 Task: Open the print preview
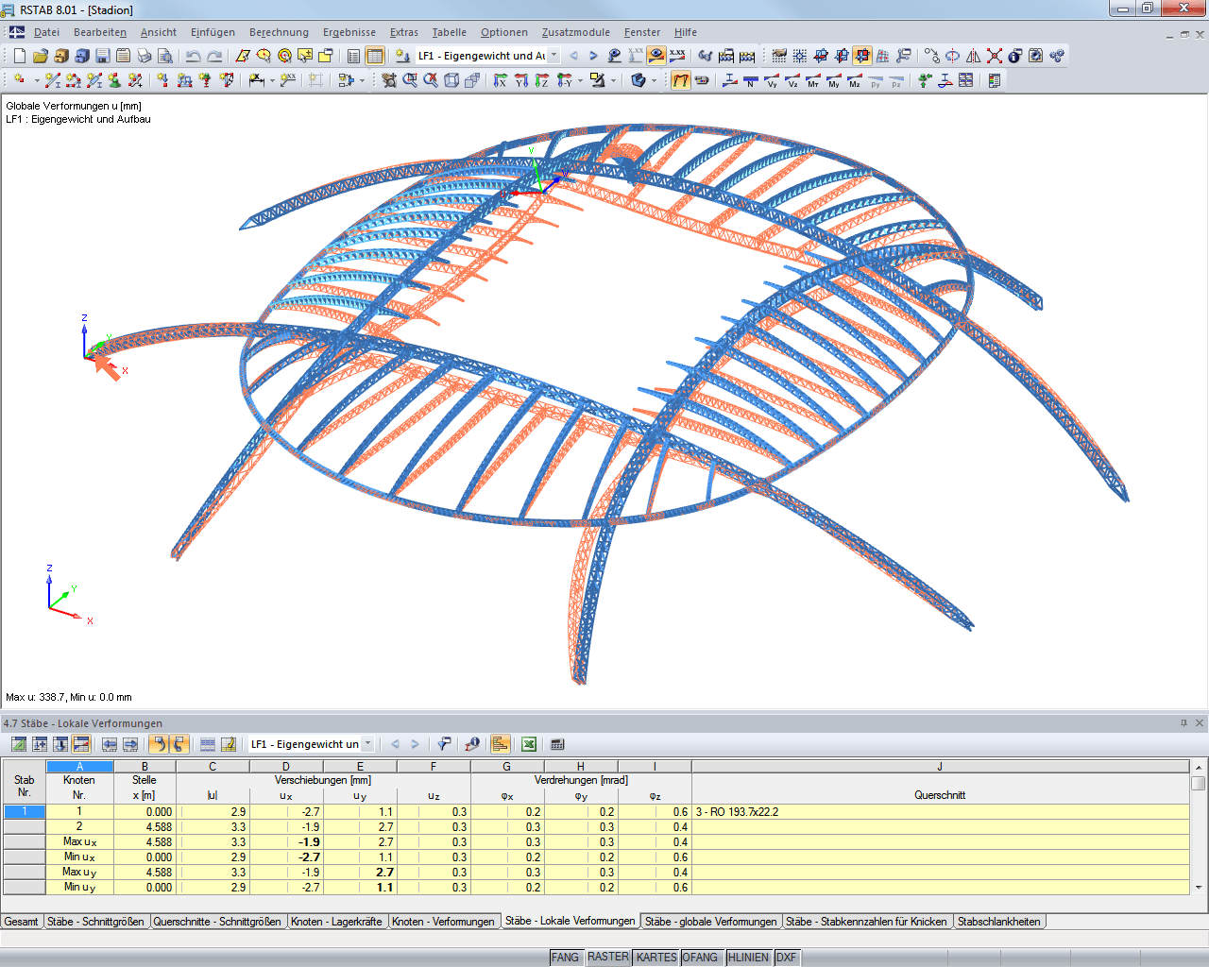(165, 56)
